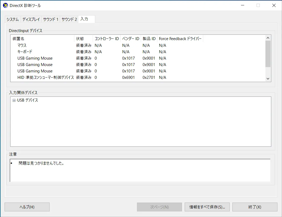Viewport: 282px width, 217px height.
Task: Click the device list scrollbar thumb
Action: coord(268,54)
